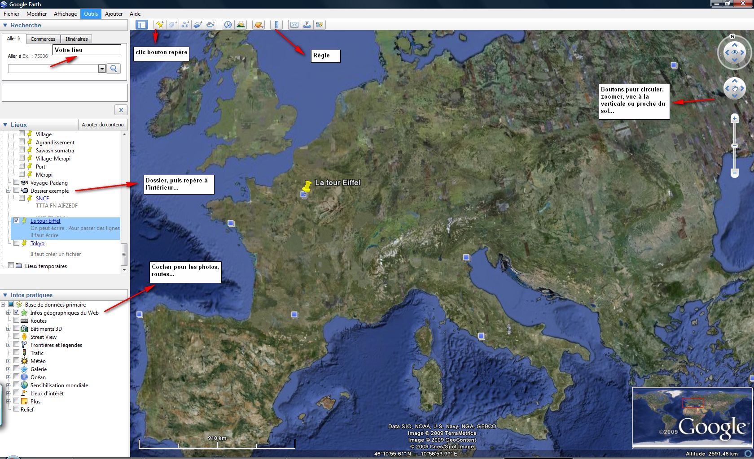Image resolution: width=754 pixels, height=459 pixels.
Task: Click the Eiffel Tower yellow pushpin on map
Action: coord(307,186)
